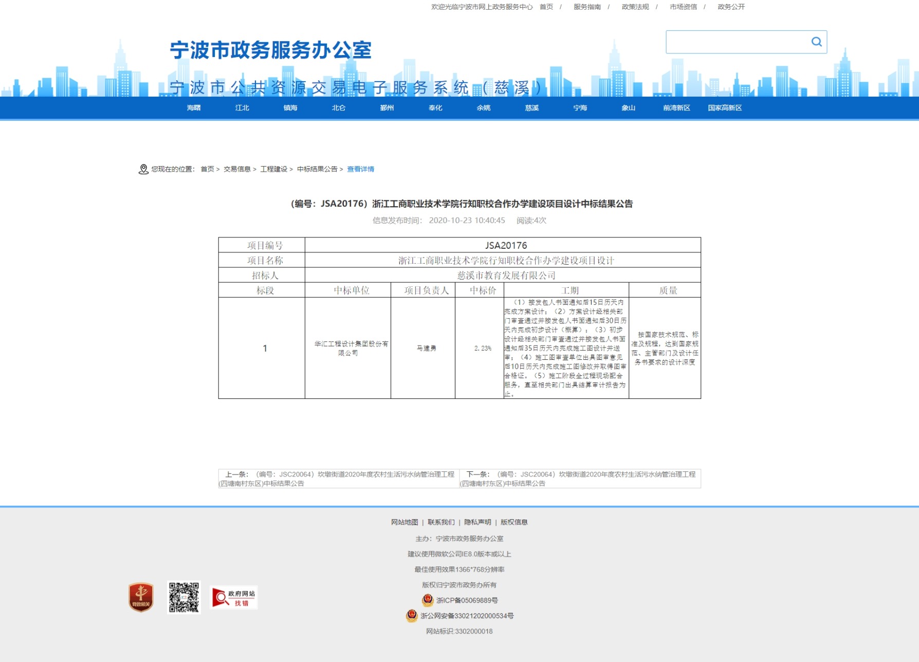Go to 交易信息 in the breadcrumb
The width and height of the screenshot is (919, 662).
point(237,169)
